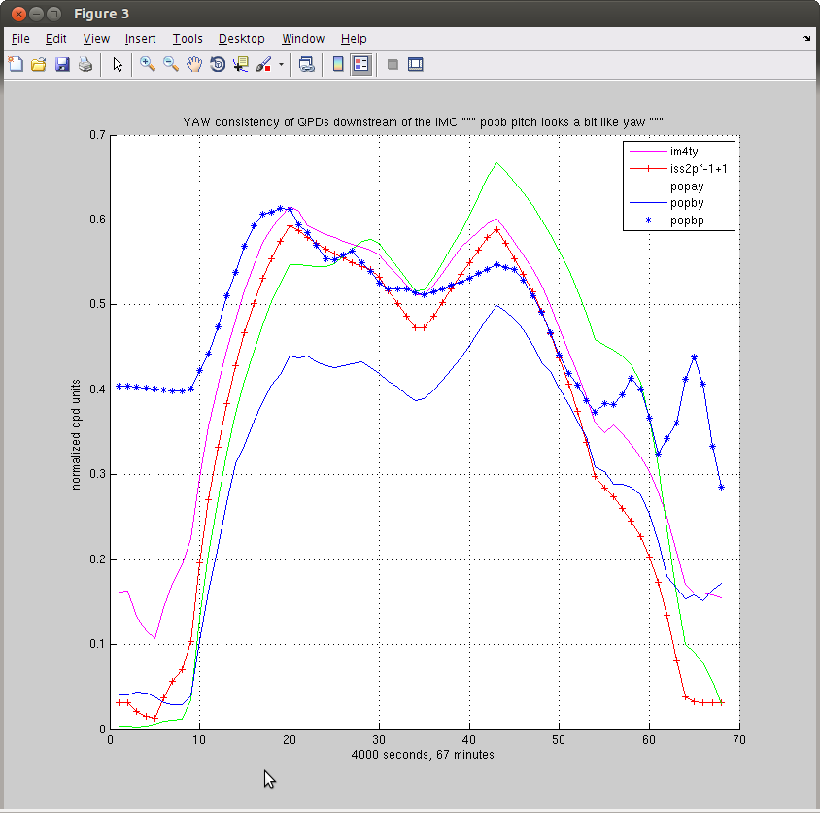Dock the figure with the corner arrow

coord(807,38)
